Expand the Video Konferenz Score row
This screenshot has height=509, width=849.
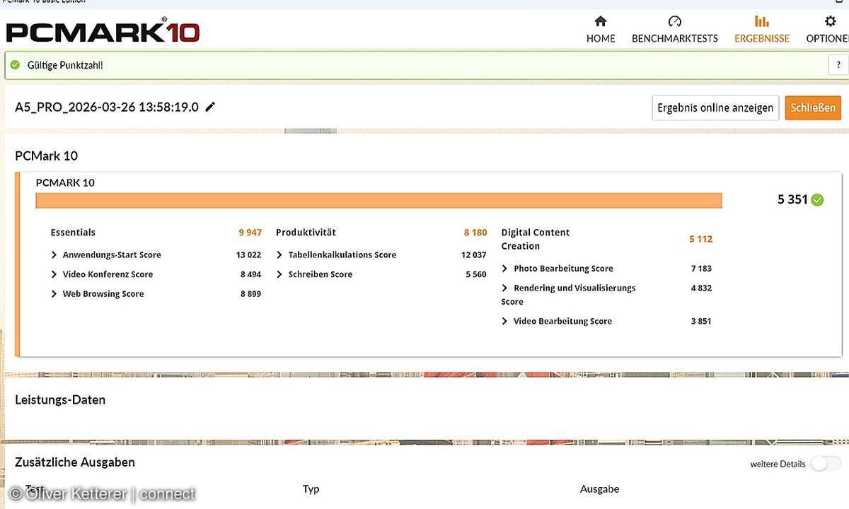54,274
